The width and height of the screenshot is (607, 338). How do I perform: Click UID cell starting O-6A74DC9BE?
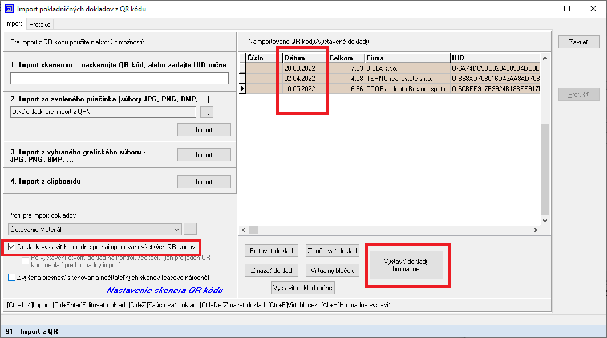tap(495, 68)
